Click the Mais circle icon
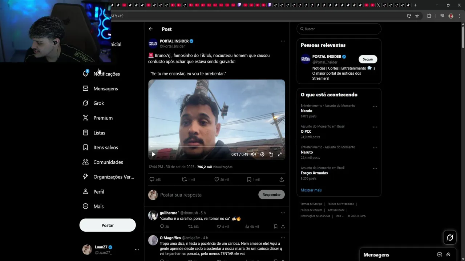This screenshot has height=261, width=465. point(85,206)
